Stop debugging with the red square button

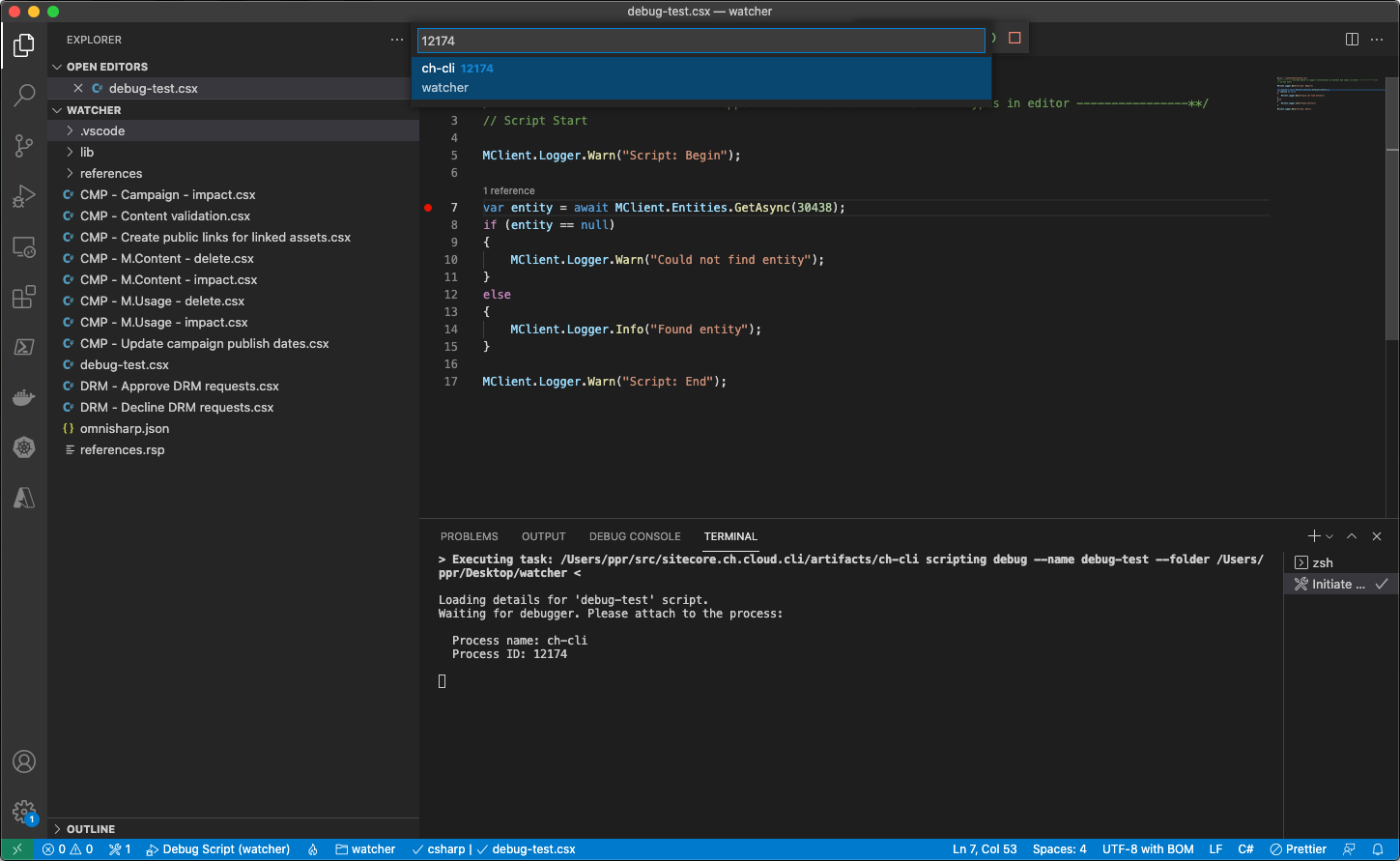1014,39
